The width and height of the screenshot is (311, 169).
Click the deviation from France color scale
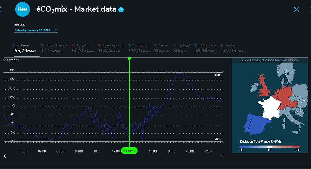coord(270,147)
